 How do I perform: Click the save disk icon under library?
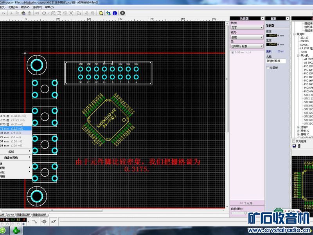point(294,146)
